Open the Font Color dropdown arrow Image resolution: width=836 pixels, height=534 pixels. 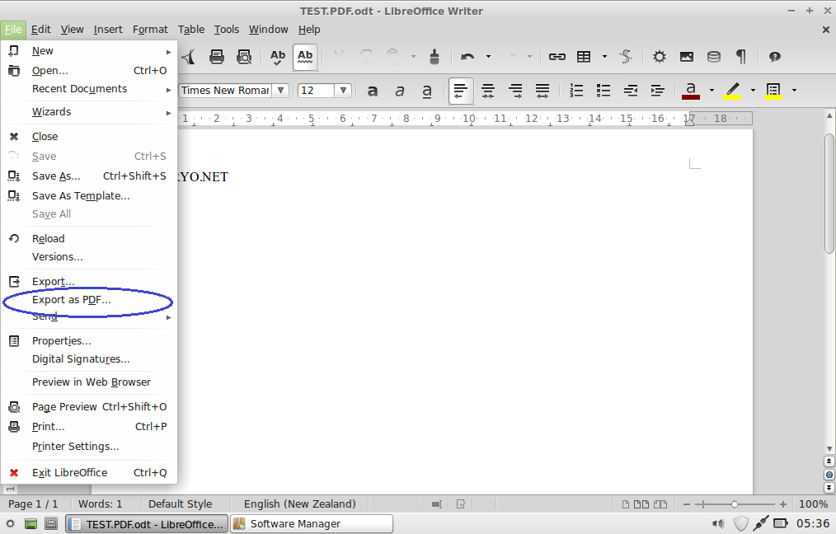[712, 91]
